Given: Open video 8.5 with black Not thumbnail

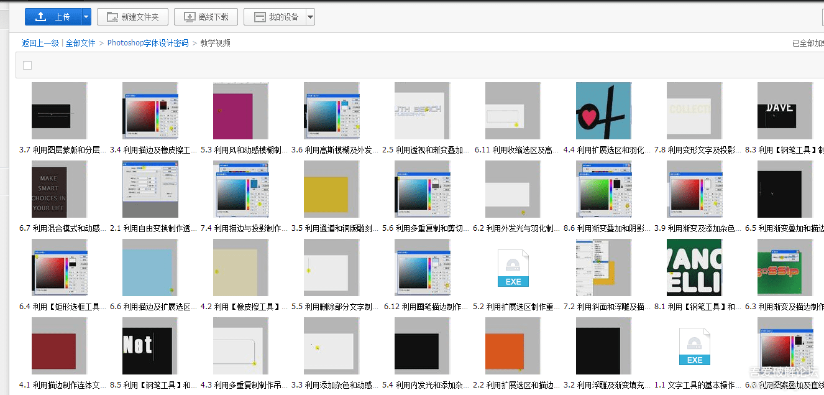Looking at the screenshot, I should click(x=150, y=346).
